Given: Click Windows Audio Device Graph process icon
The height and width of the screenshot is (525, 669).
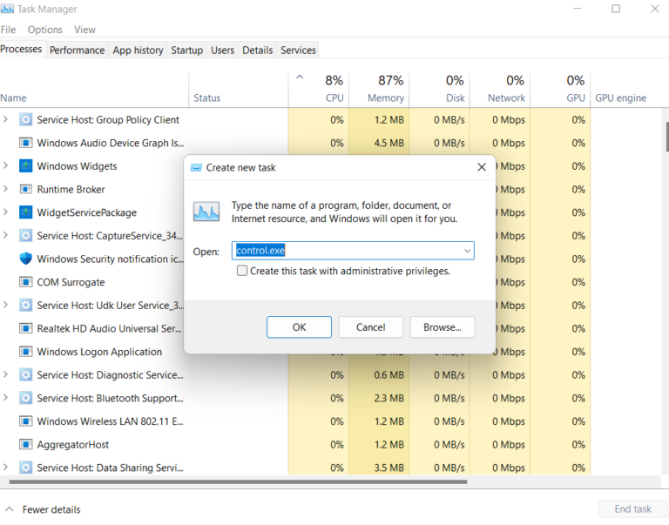Looking at the screenshot, I should point(25,143).
